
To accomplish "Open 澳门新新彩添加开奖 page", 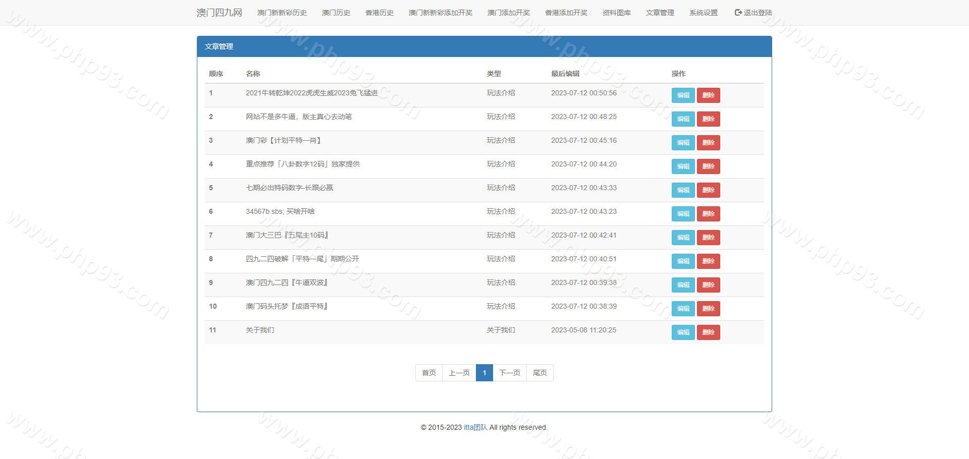I will [x=440, y=13].
